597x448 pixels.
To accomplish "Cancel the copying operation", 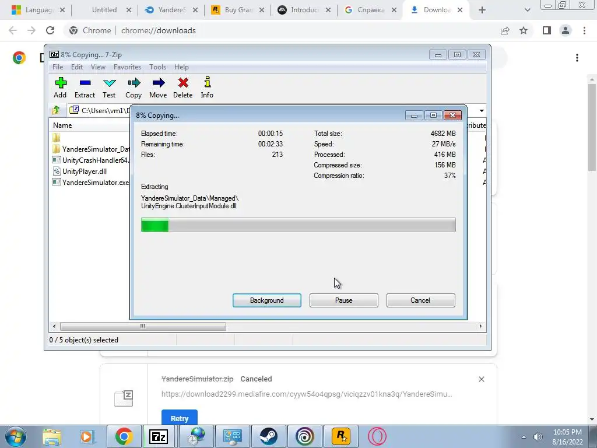I will (x=421, y=300).
